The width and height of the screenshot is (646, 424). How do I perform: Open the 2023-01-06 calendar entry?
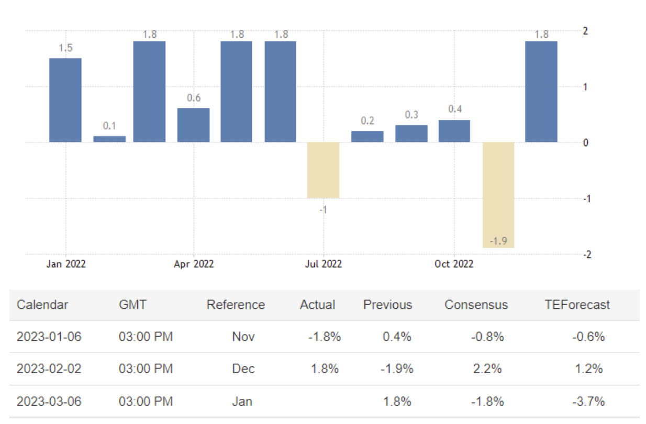[x=49, y=337]
